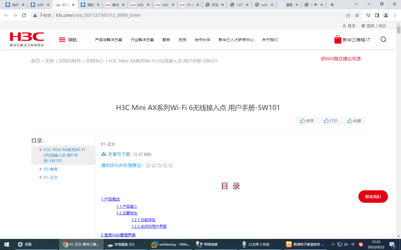This screenshot has width=401, height=250.
Task: Share this page via the share icon
Action: [348, 15]
